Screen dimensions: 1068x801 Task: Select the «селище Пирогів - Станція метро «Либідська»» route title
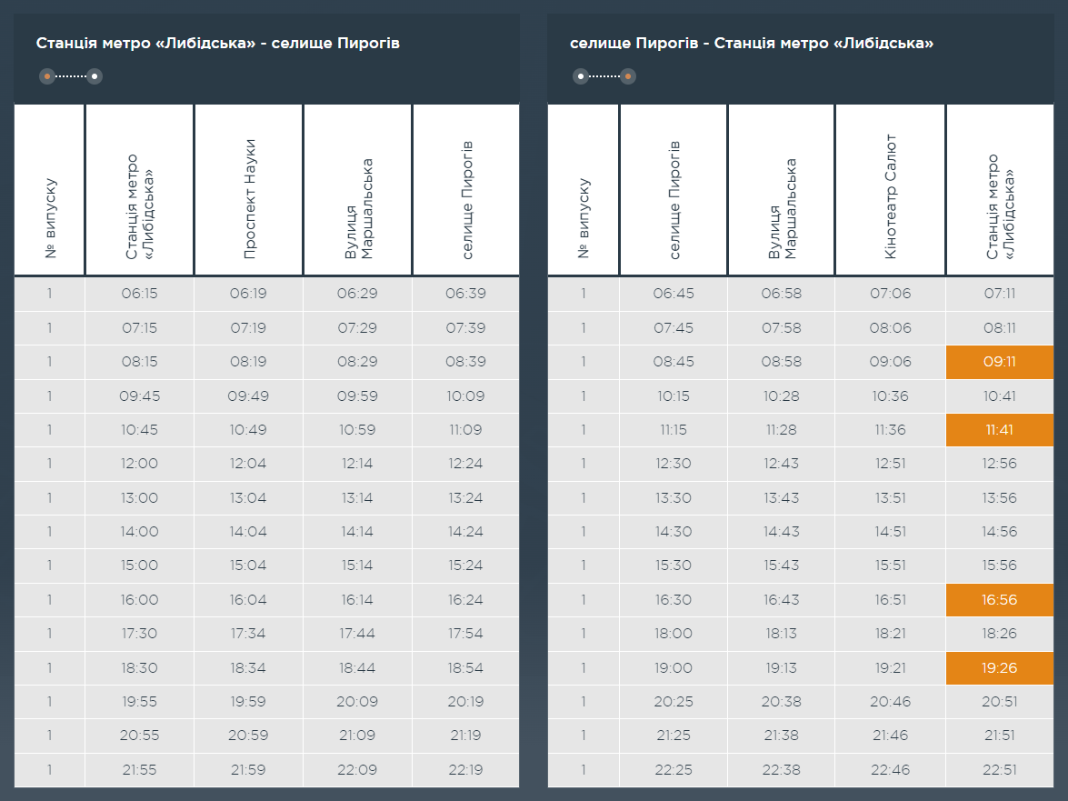coord(752,44)
